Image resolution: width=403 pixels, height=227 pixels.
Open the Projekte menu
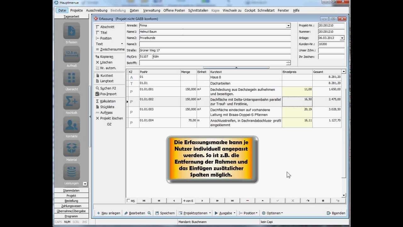[x=77, y=10]
